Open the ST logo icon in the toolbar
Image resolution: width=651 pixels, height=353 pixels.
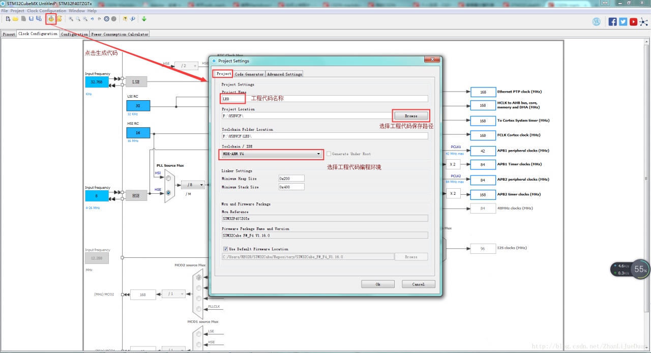click(597, 21)
